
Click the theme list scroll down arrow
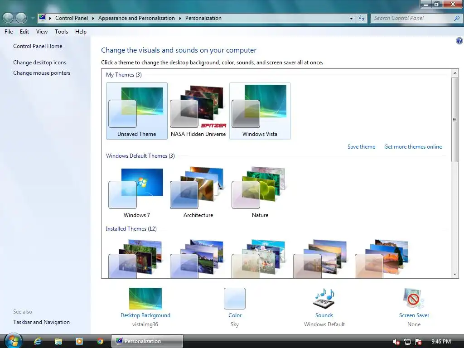[455, 275]
